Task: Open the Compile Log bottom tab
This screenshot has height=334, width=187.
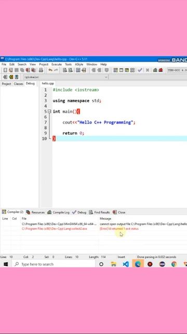Action: (59, 212)
